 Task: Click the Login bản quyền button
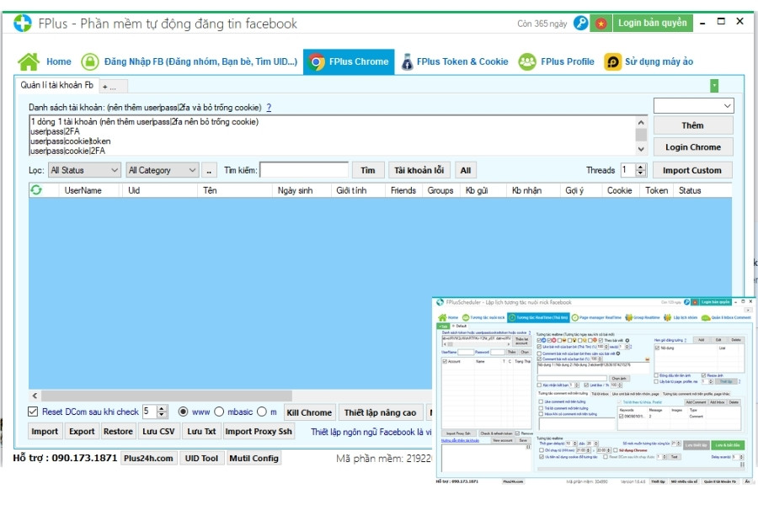coord(653,23)
